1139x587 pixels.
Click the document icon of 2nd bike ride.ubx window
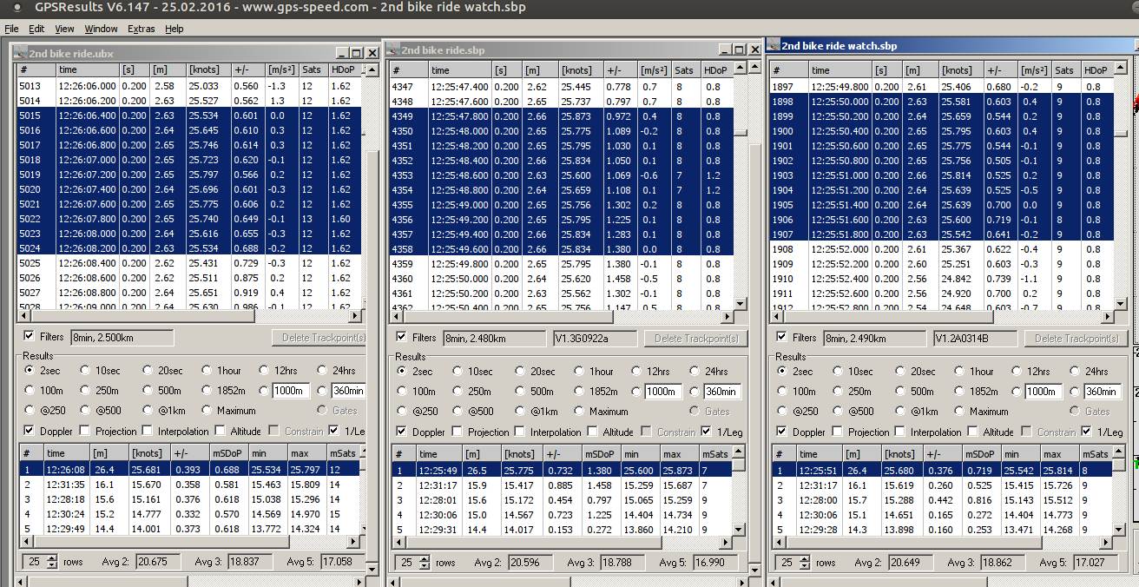point(21,54)
